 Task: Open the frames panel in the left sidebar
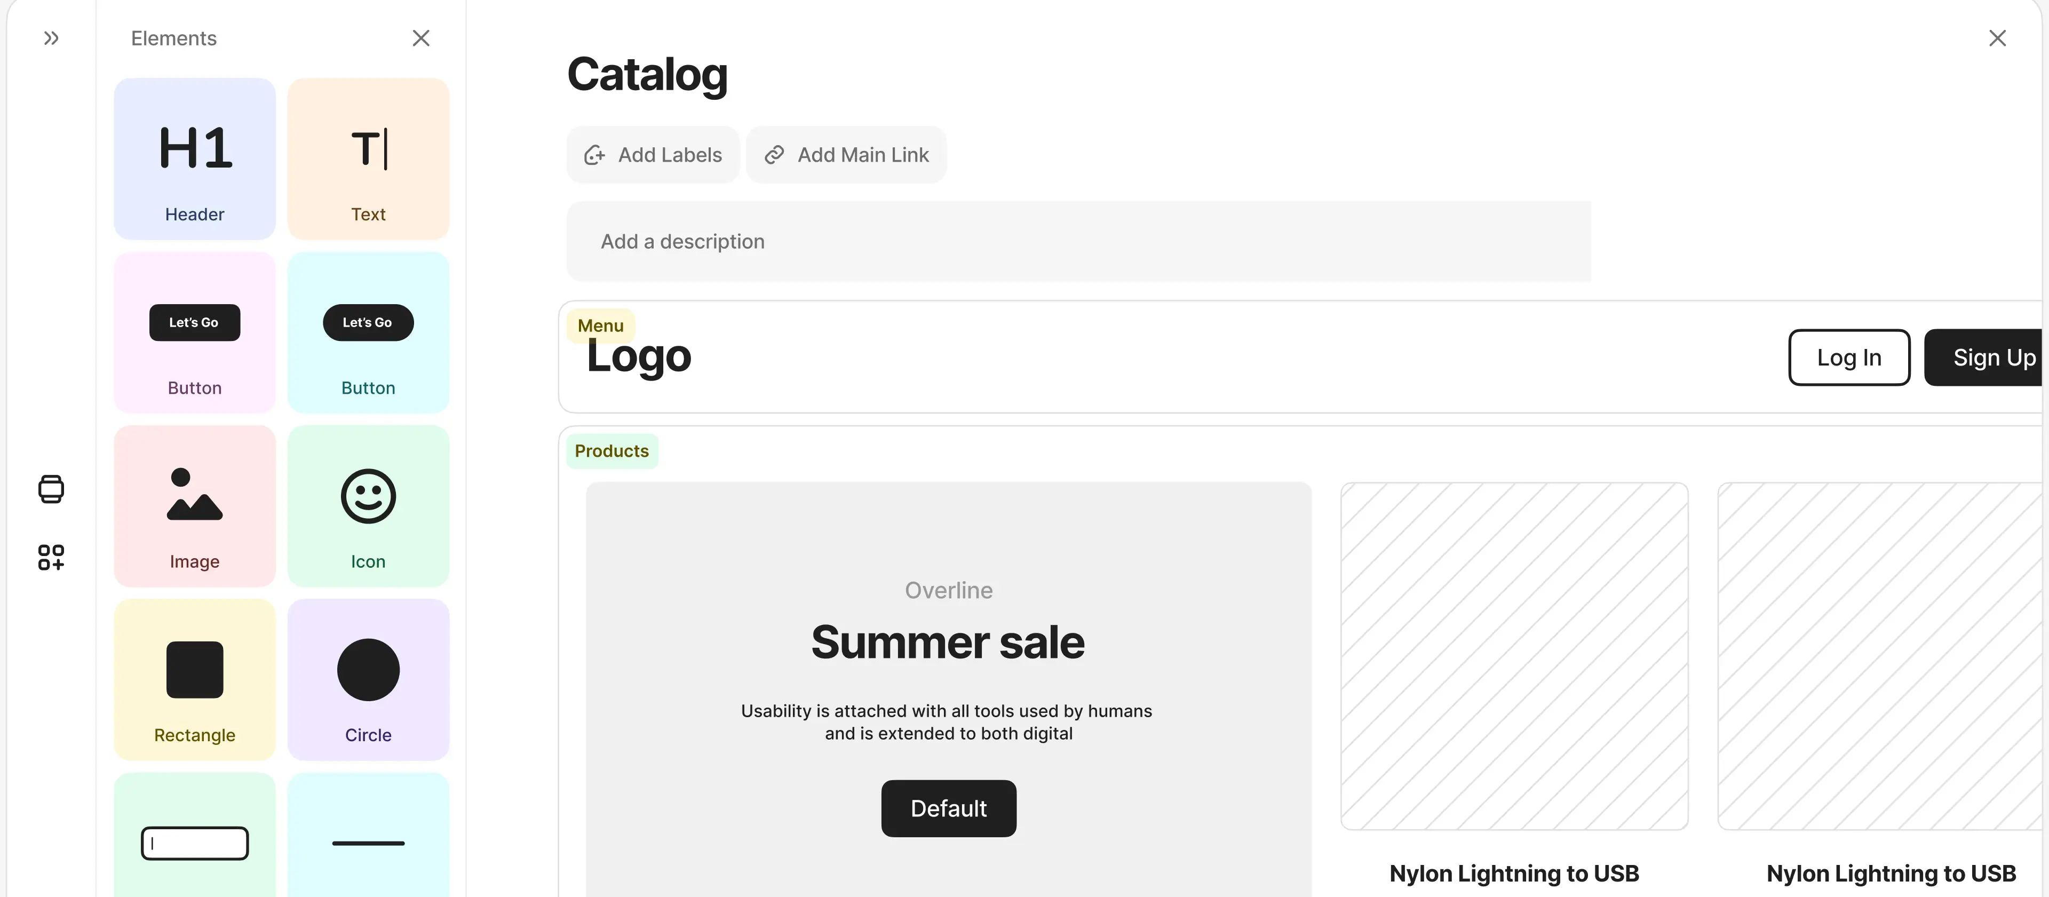coord(51,488)
